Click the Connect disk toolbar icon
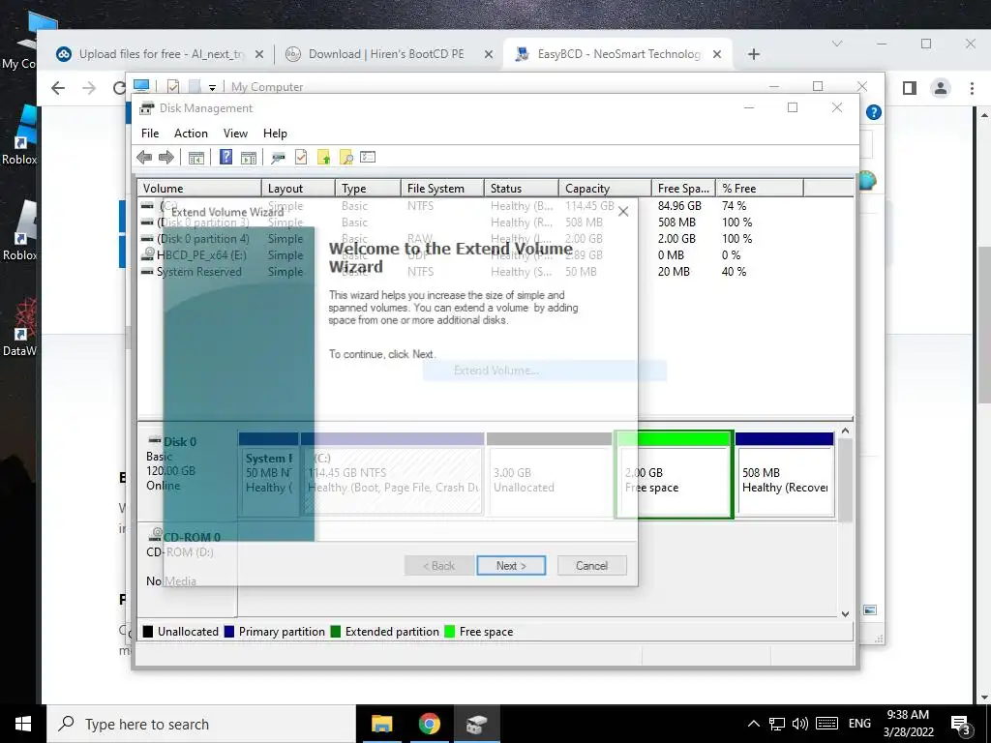Screen dimensions: 991x743 point(278,158)
